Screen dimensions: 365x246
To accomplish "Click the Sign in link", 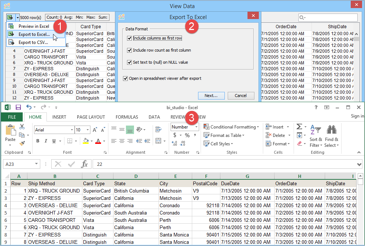I will (357, 116).
